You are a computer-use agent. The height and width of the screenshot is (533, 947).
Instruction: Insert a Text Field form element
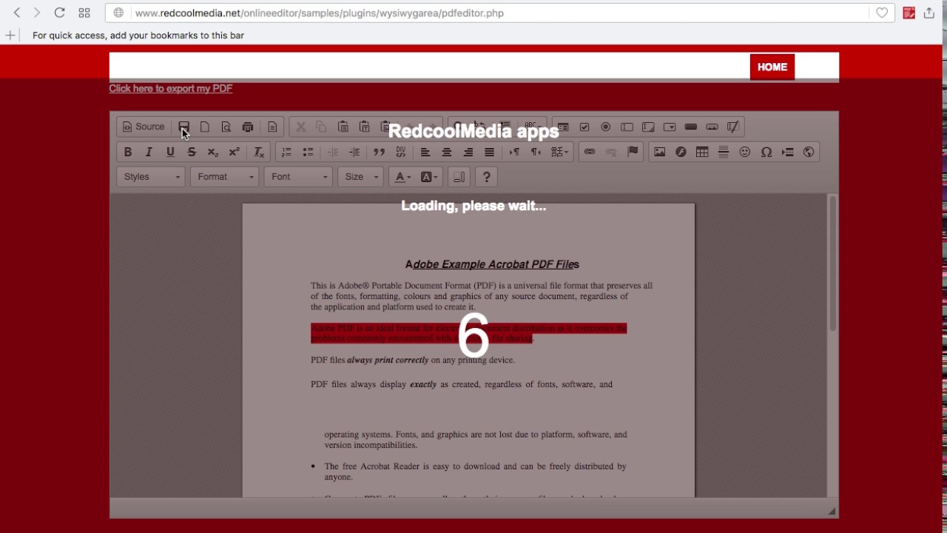click(627, 127)
